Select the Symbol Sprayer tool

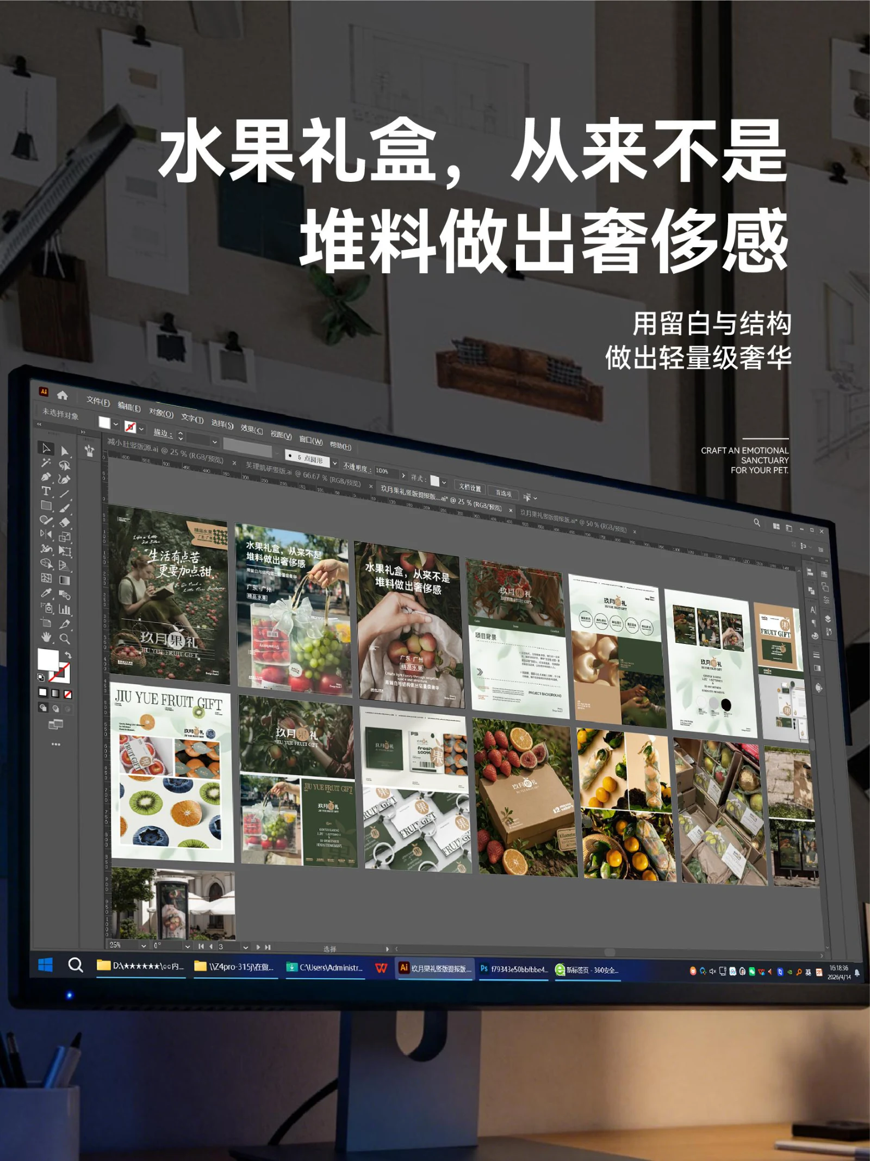(46, 607)
